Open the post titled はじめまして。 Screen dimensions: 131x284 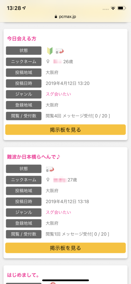click(23, 275)
